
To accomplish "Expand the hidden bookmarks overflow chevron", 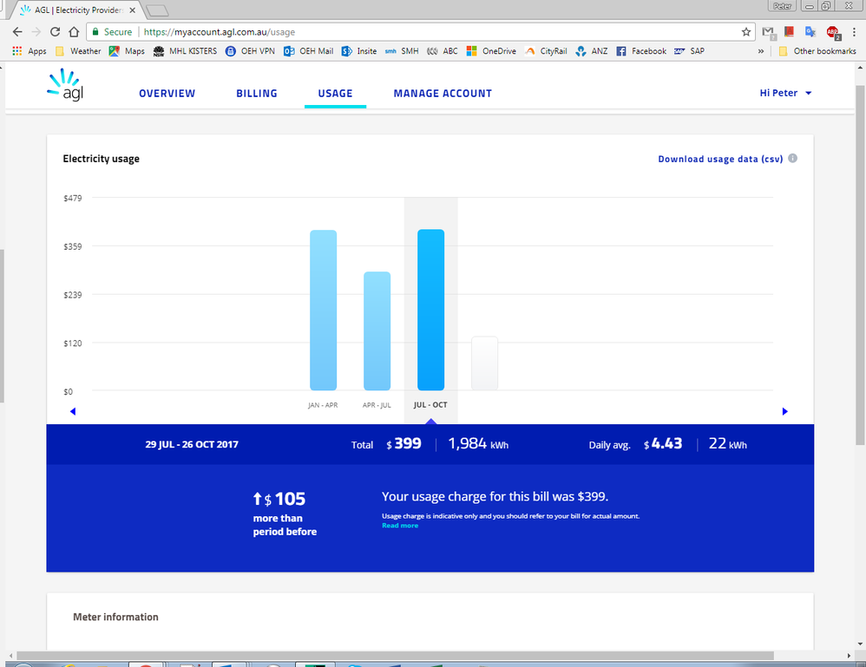I will pyautogui.click(x=761, y=51).
